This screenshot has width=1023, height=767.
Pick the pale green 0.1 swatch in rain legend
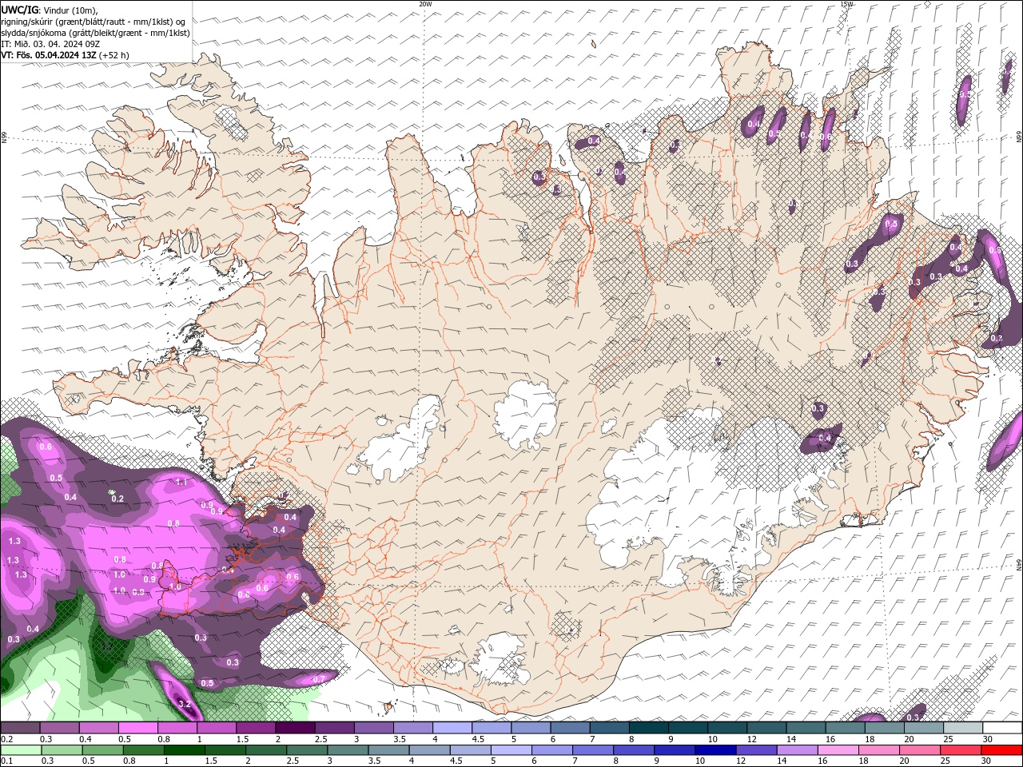click(21, 750)
